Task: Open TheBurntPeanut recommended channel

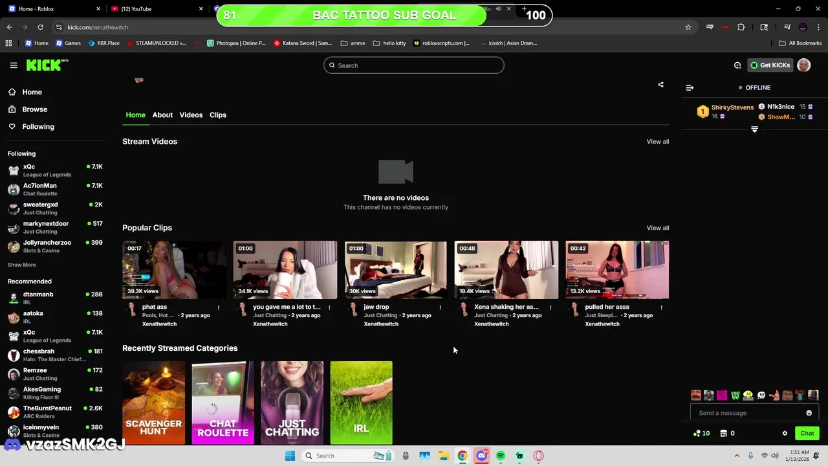Action: tap(55, 412)
